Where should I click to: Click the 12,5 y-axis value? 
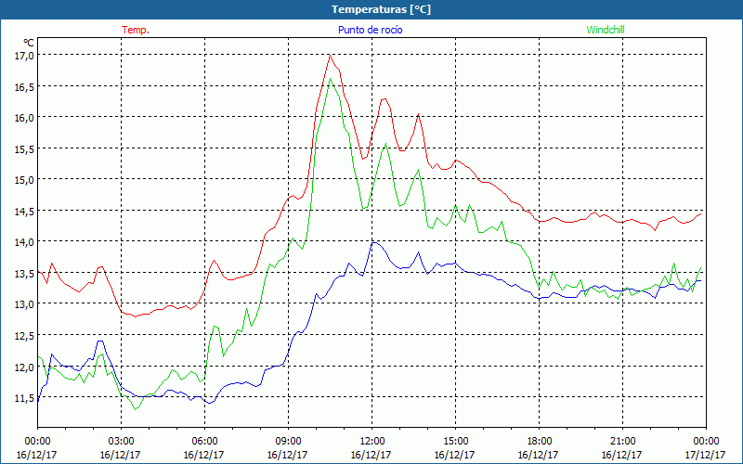[25, 335]
